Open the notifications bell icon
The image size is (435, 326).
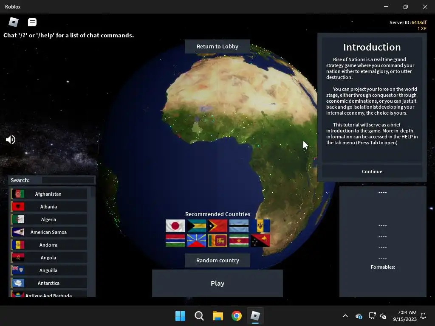tap(424, 316)
